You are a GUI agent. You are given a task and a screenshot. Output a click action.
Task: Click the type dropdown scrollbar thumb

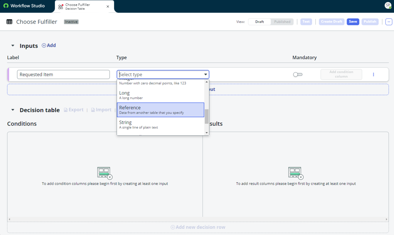(x=207, y=117)
